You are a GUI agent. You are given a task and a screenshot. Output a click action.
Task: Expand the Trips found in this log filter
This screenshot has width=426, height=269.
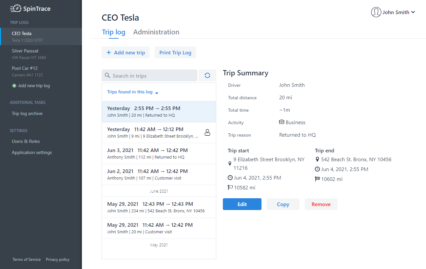(x=133, y=92)
